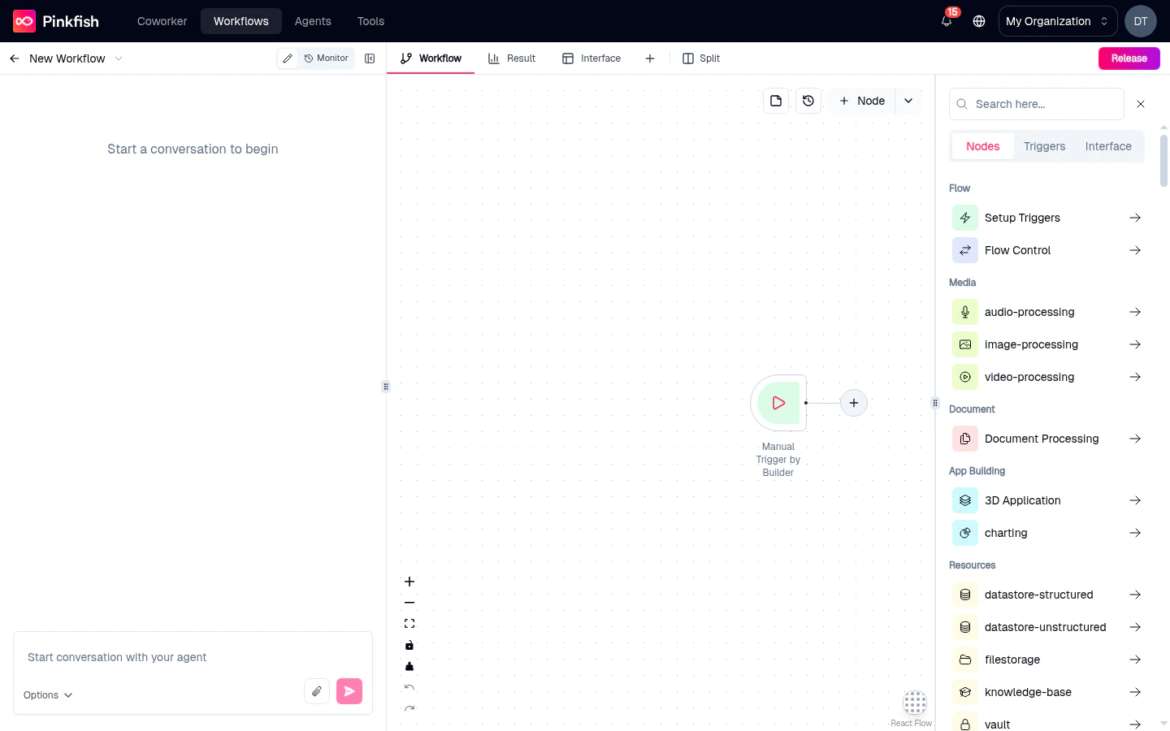Switch to the Triggers tab in node panel

coord(1044,146)
